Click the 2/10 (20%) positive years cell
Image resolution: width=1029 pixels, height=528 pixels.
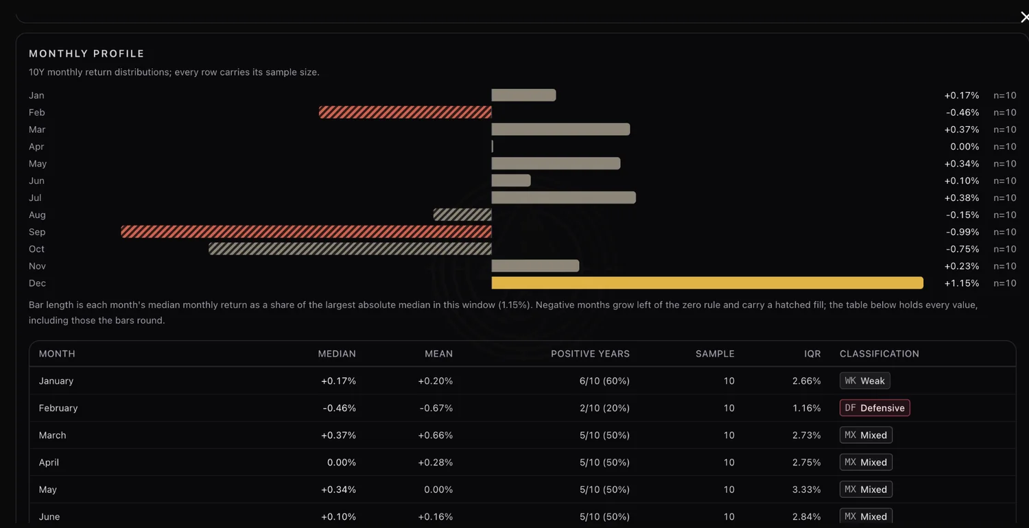604,408
